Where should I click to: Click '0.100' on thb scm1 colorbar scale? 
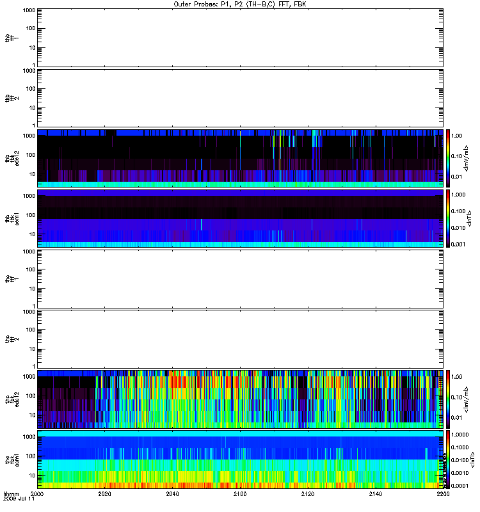tap(458, 211)
